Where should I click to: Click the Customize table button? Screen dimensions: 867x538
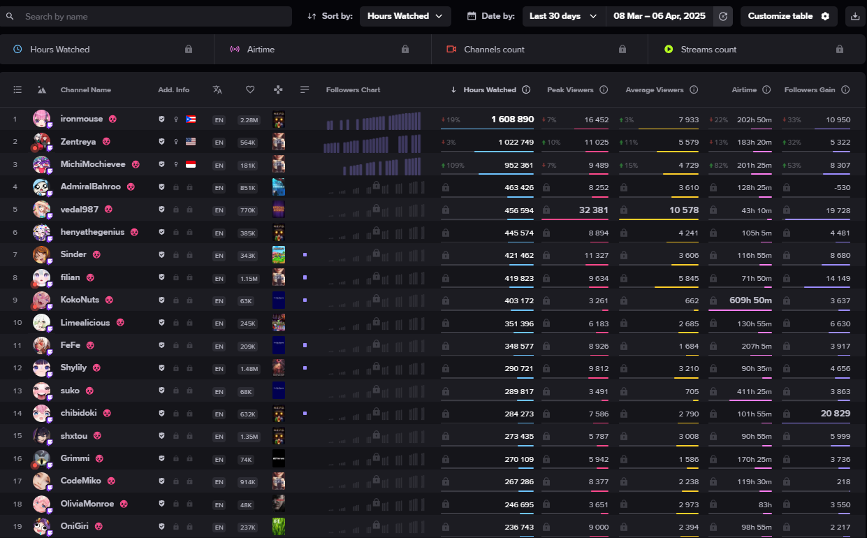coord(789,16)
